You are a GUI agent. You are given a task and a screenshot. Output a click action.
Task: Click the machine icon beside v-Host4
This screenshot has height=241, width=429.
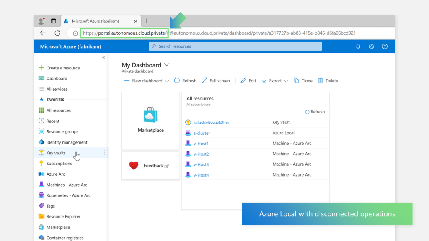[x=188, y=175]
